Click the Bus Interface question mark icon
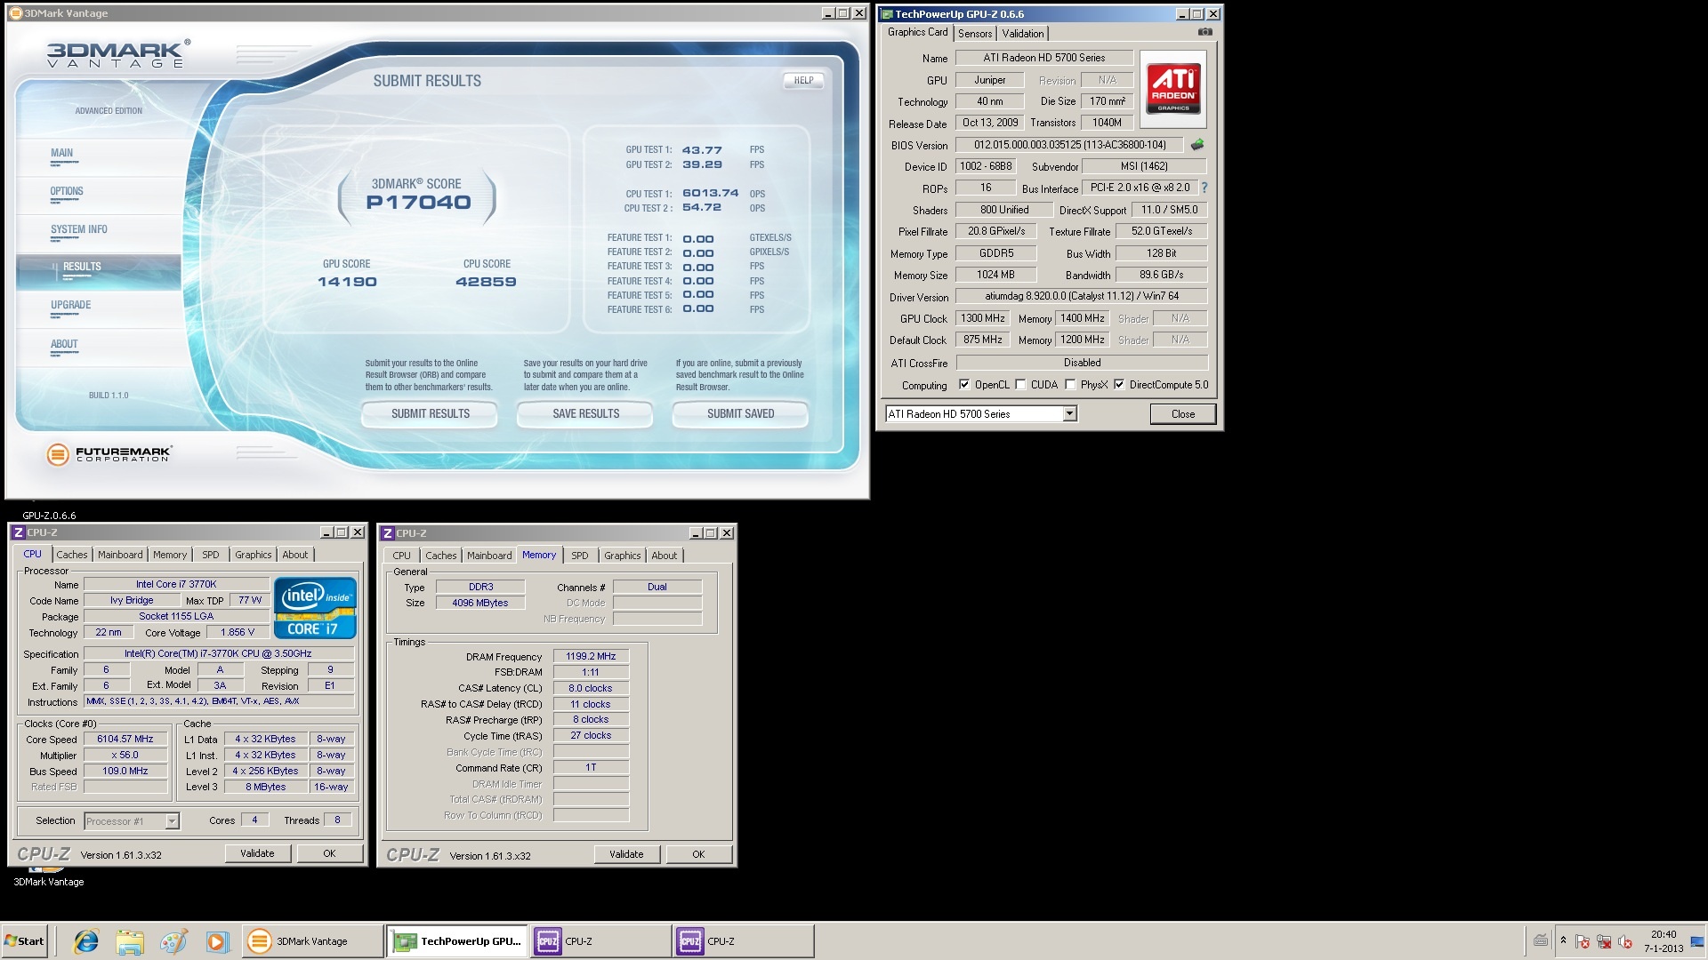 1204,188
